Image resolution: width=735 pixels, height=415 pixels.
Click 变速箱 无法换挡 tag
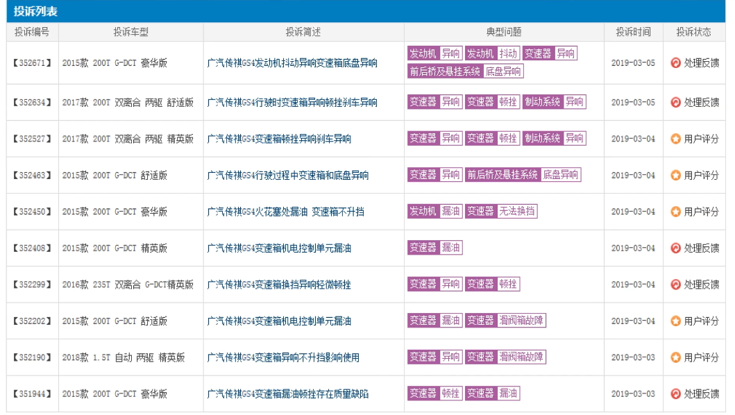click(x=501, y=211)
